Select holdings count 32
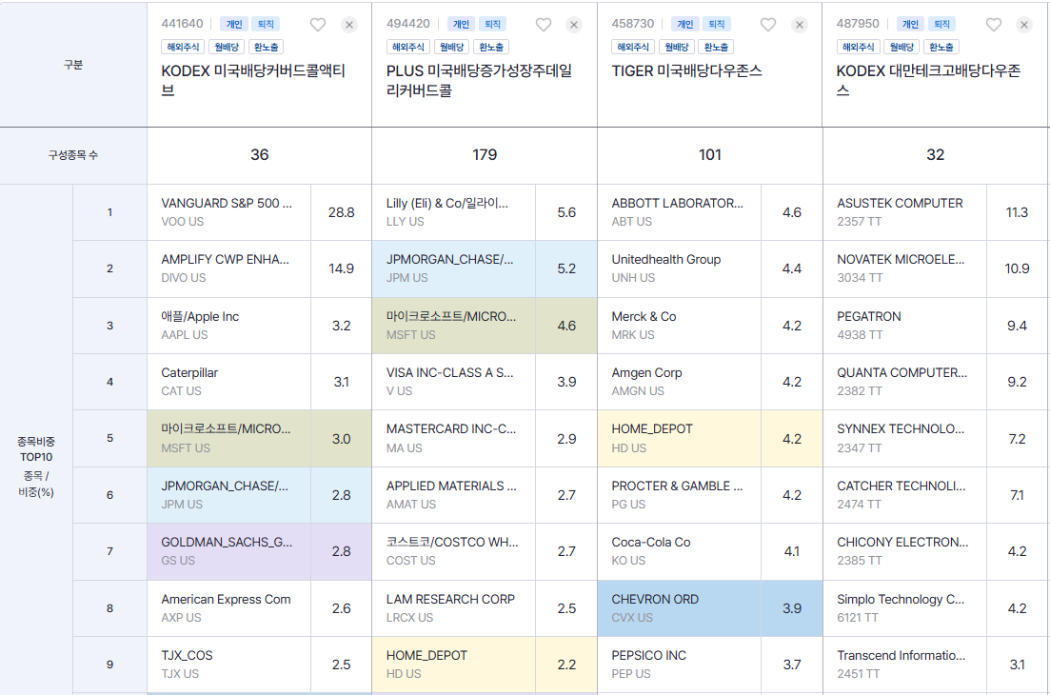The height and width of the screenshot is (695, 1050). 935,154
